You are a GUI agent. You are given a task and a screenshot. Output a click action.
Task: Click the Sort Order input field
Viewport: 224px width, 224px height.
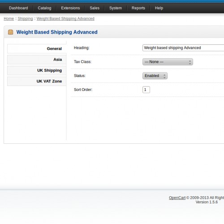click(146, 90)
